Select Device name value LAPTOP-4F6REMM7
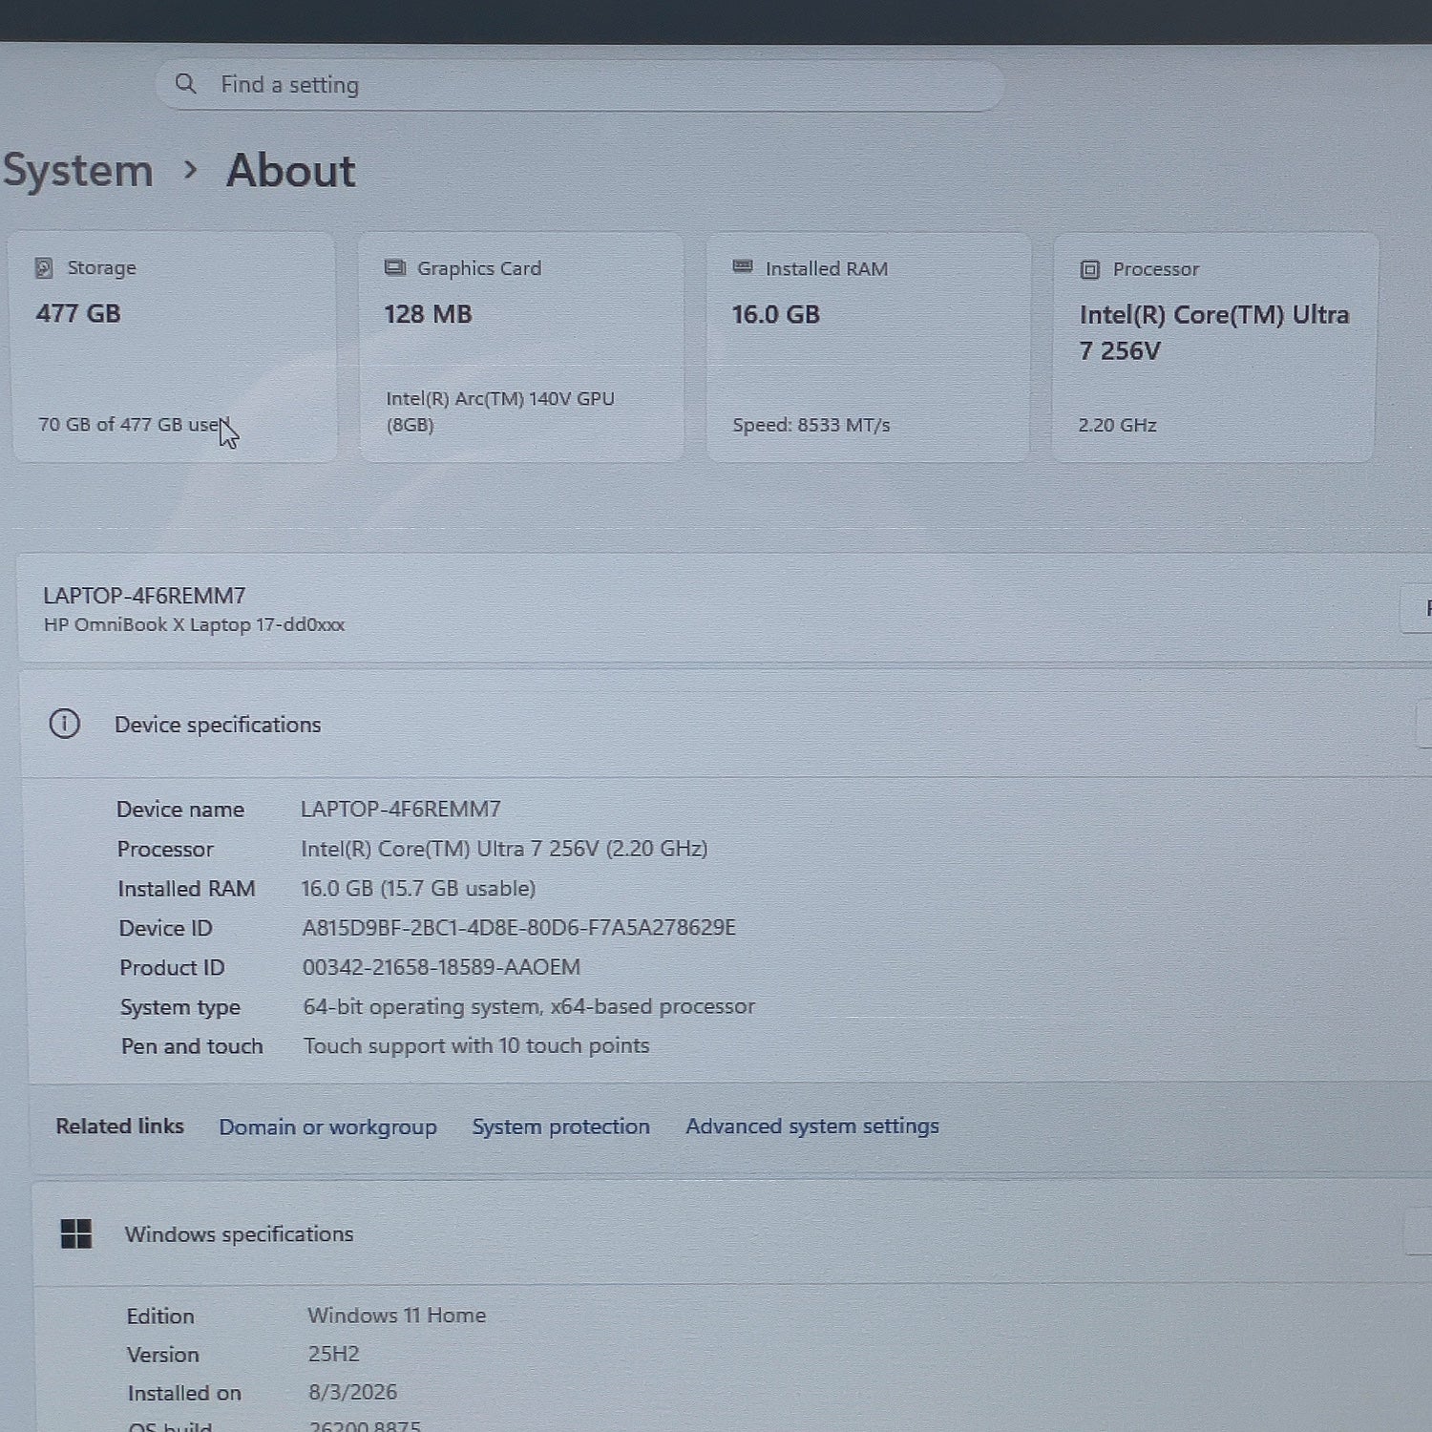This screenshot has width=1432, height=1432. click(401, 810)
